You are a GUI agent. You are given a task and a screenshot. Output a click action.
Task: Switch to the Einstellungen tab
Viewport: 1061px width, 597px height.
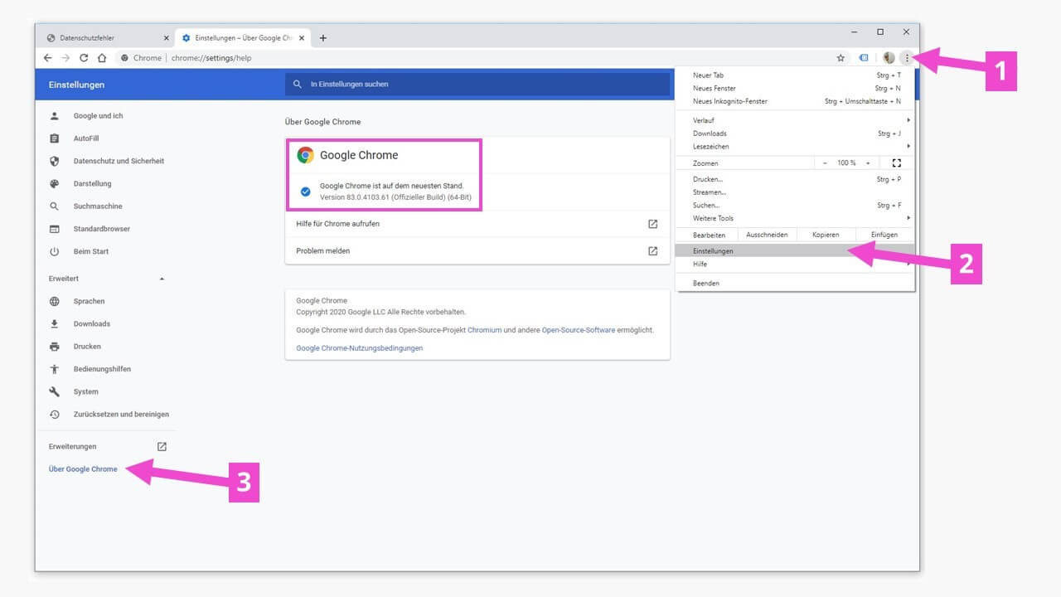241,38
